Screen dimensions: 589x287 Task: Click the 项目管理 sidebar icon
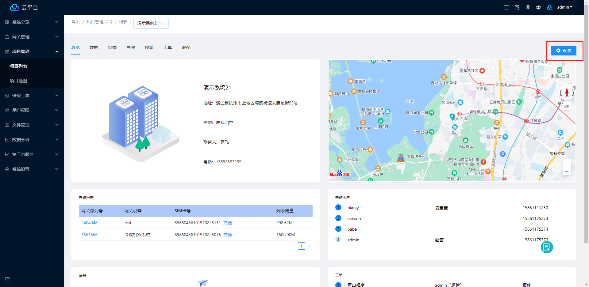tap(7, 51)
